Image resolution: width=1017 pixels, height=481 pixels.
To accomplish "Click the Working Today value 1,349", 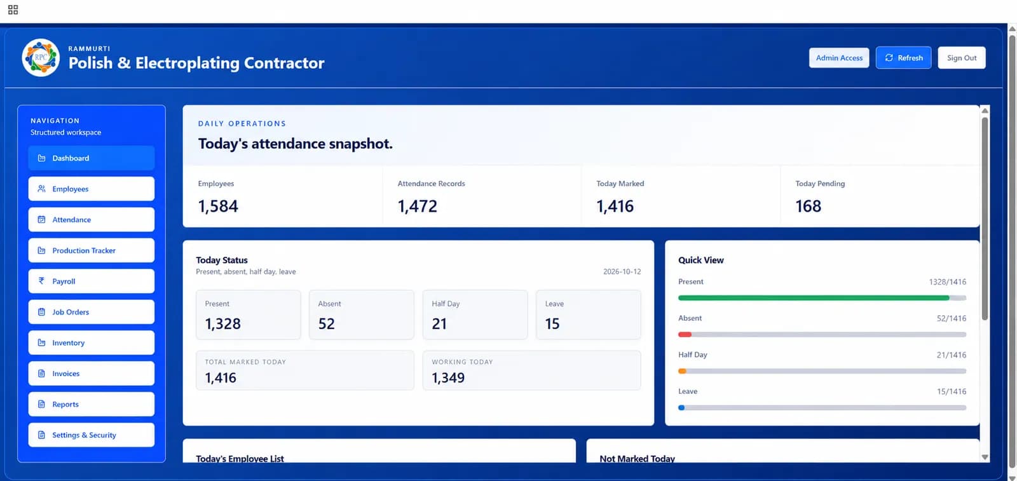I will [448, 378].
